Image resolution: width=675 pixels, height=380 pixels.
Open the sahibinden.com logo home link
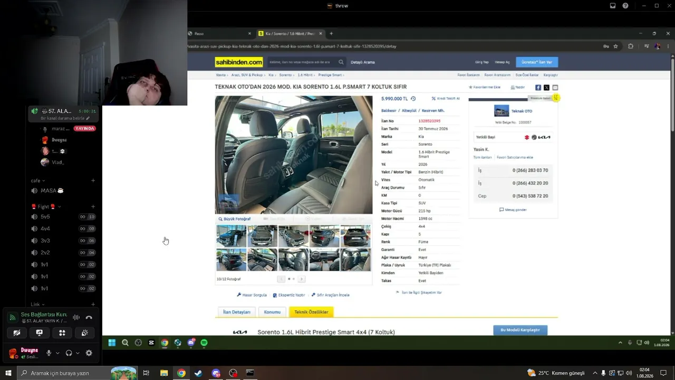[239, 62]
